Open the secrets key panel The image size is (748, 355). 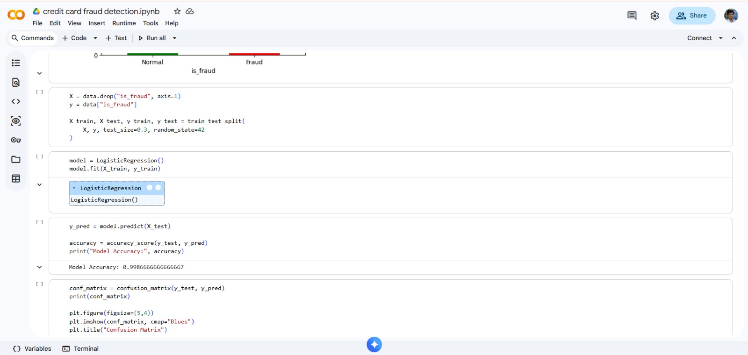click(16, 140)
